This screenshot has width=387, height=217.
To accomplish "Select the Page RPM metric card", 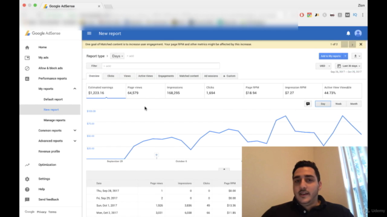I will pyautogui.click(x=264, y=91).
